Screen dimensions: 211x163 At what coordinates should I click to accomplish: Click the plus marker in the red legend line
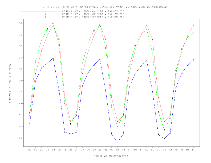(45, 11)
